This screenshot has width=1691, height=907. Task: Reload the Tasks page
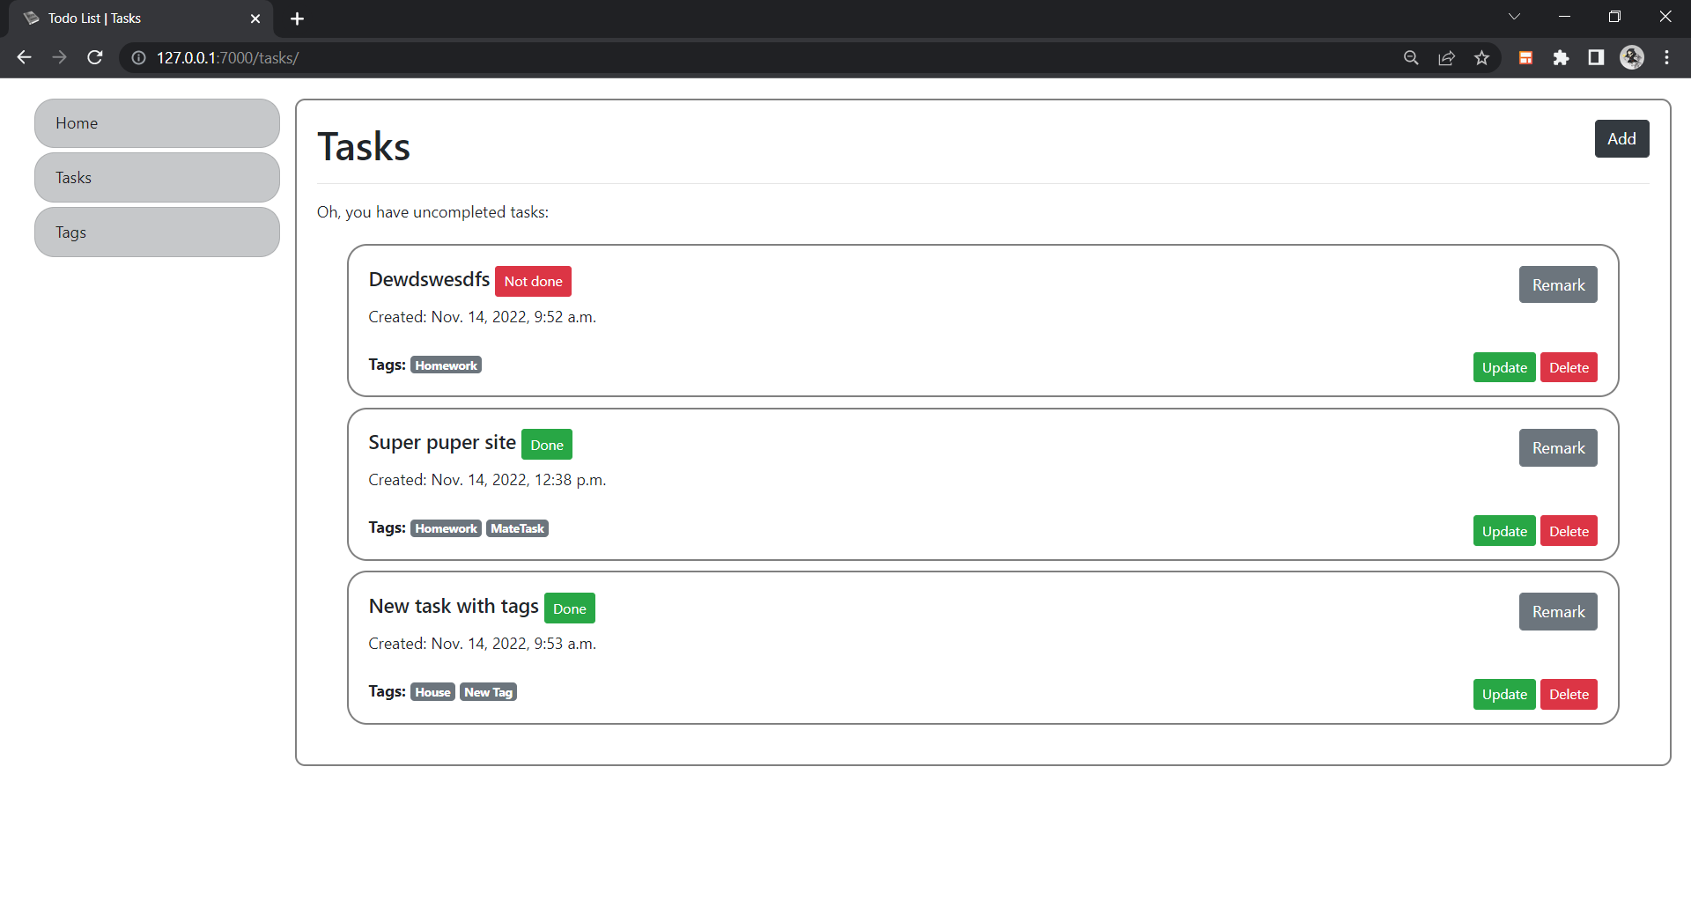click(x=94, y=57)
